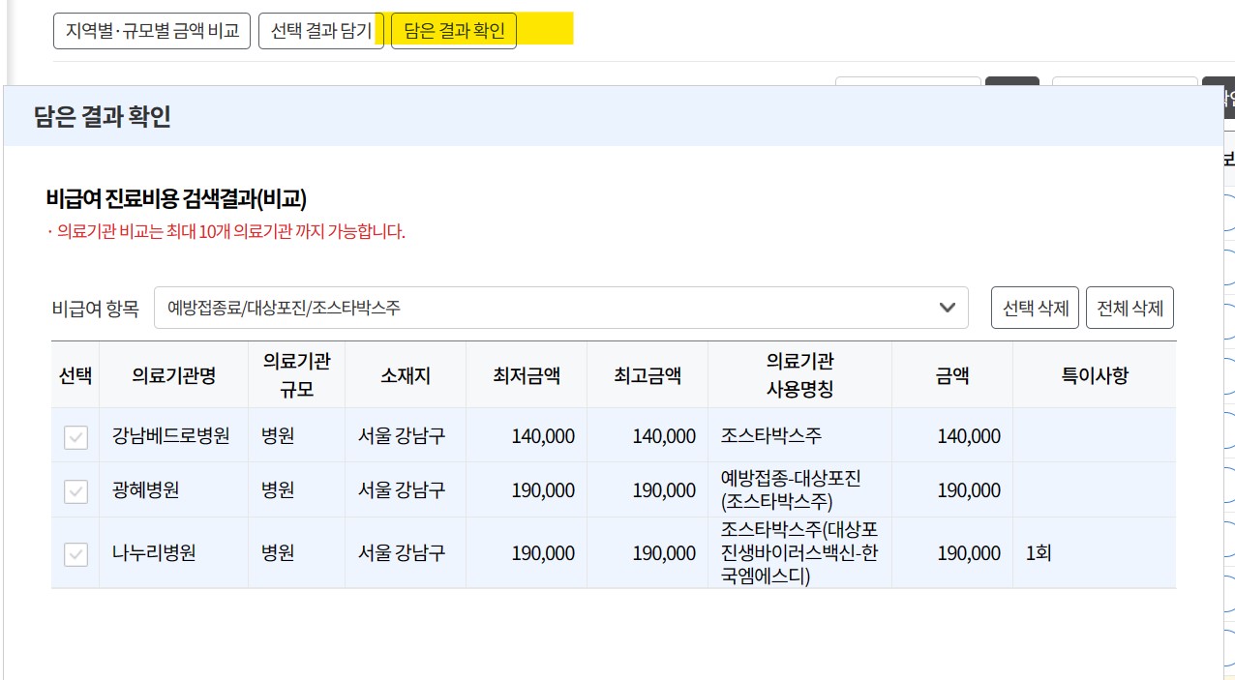
Task: Select the 선택 column header
Action: [x=75, y=376]
